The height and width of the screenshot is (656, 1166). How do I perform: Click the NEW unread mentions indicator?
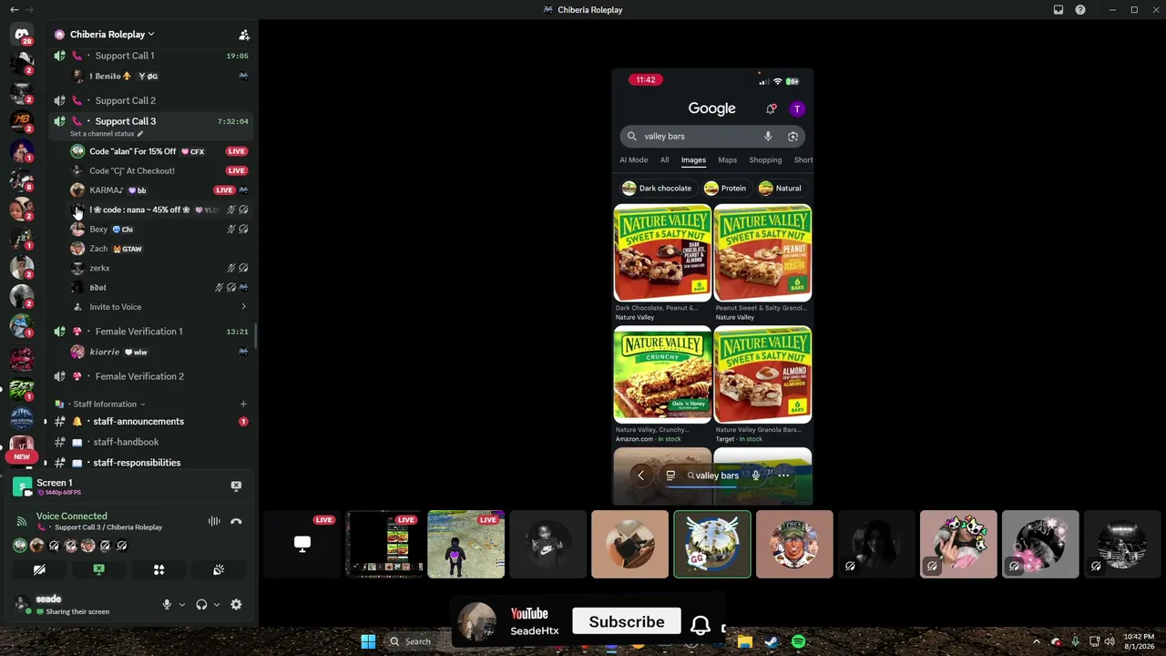[x=22, y=456]
